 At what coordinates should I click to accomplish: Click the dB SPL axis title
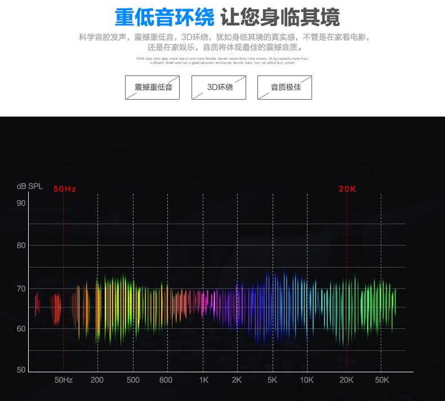tap(29, 186)
